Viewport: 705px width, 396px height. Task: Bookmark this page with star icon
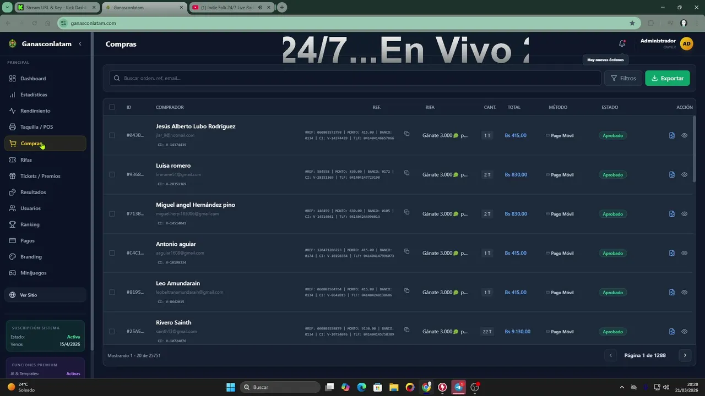632,23
